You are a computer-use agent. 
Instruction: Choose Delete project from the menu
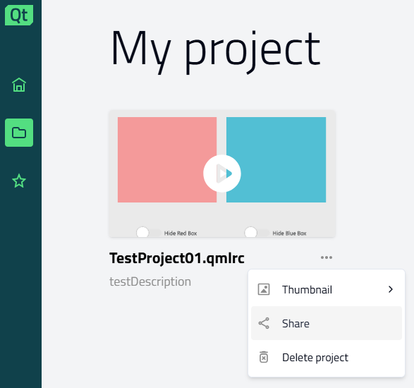click(x=327, y=357)
